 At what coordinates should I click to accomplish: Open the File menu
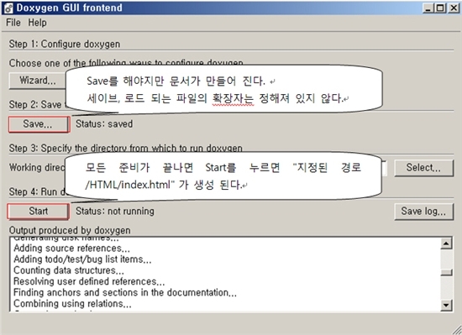click(13, 23)
